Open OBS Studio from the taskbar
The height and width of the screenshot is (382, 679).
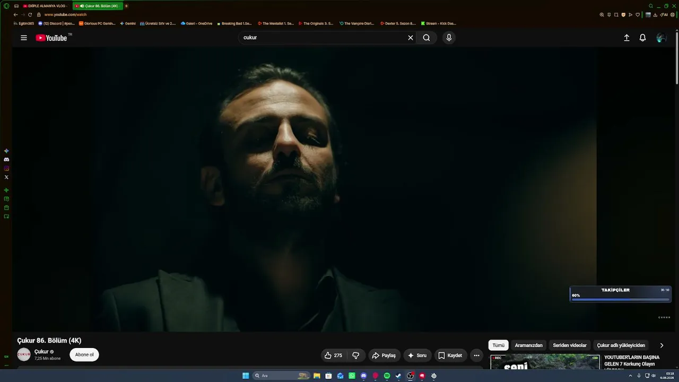410,376
